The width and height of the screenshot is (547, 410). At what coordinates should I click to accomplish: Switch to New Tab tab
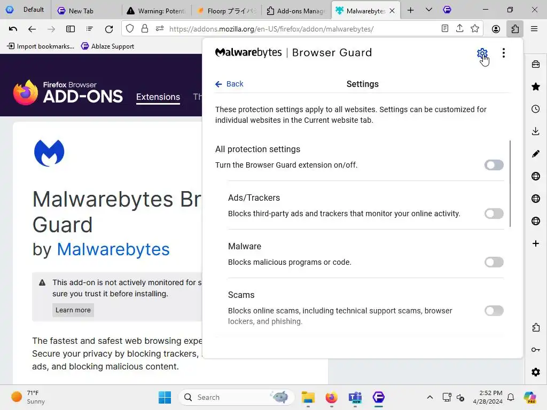tap(86, 11)
